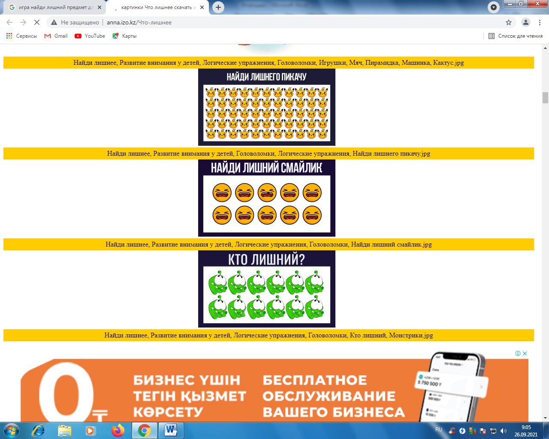Go back to the previous page
Image resolution: width=549 pixels, height=439 pixels.
click(9, 22)
